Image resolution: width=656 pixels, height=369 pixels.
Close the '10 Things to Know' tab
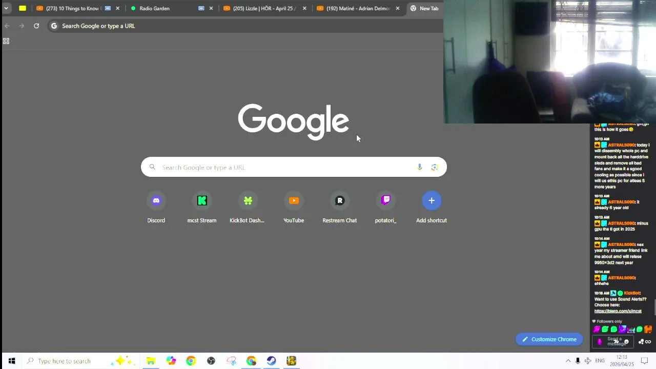[x=117, y=8]
